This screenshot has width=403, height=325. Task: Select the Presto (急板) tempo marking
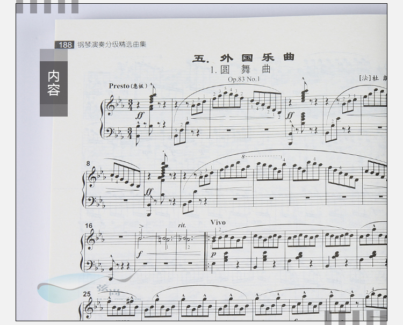pos(128,86)
